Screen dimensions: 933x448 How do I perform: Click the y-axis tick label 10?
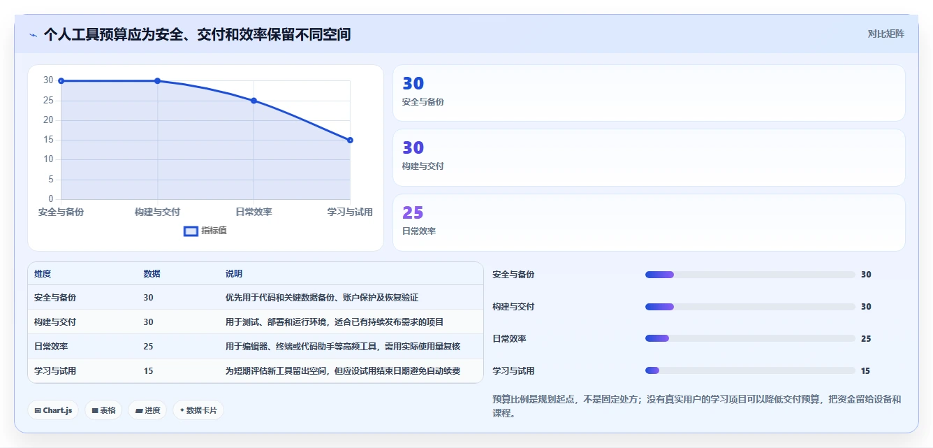pos(48,159)
